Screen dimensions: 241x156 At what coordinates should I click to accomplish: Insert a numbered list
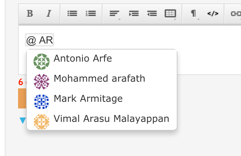pos(90,14)
